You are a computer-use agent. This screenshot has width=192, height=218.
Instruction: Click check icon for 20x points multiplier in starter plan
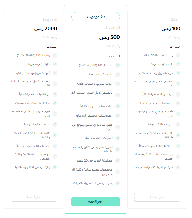coord(178,146)
